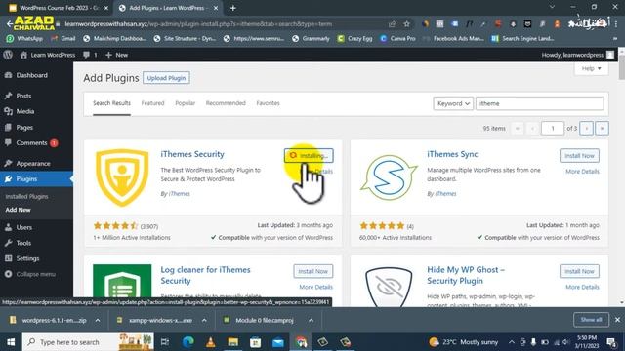This screenshot has width=625, height=351.
Task: Open the WordPress logo menu in admin bar
Action: click(8, 55)
